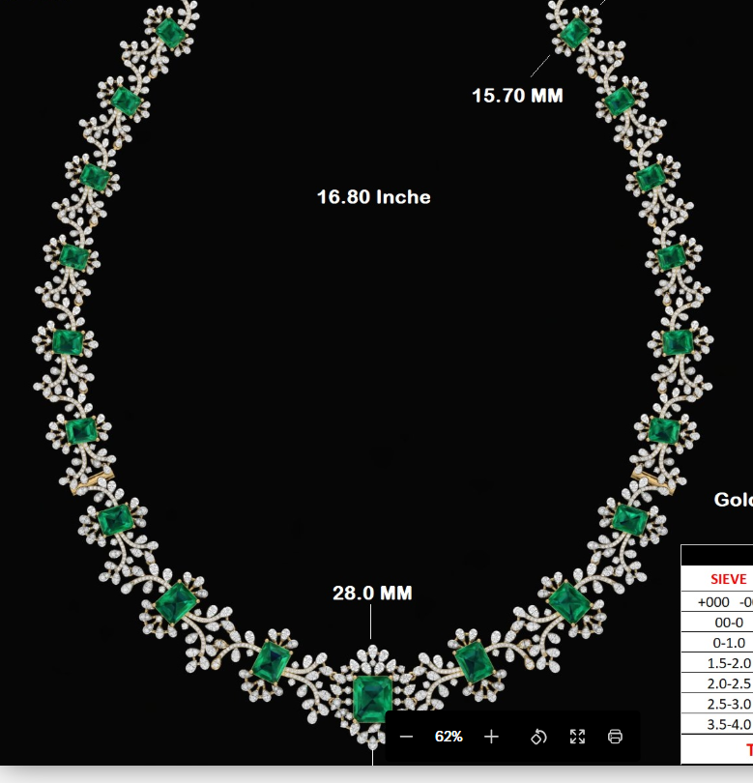Select the 1.5-2.0 sieve size row
This screenshot has width=753, height=783.
pos(717,663)
